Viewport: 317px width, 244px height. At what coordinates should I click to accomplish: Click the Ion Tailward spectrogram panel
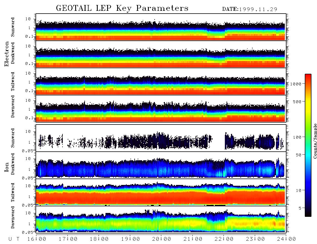coord(161,192)
